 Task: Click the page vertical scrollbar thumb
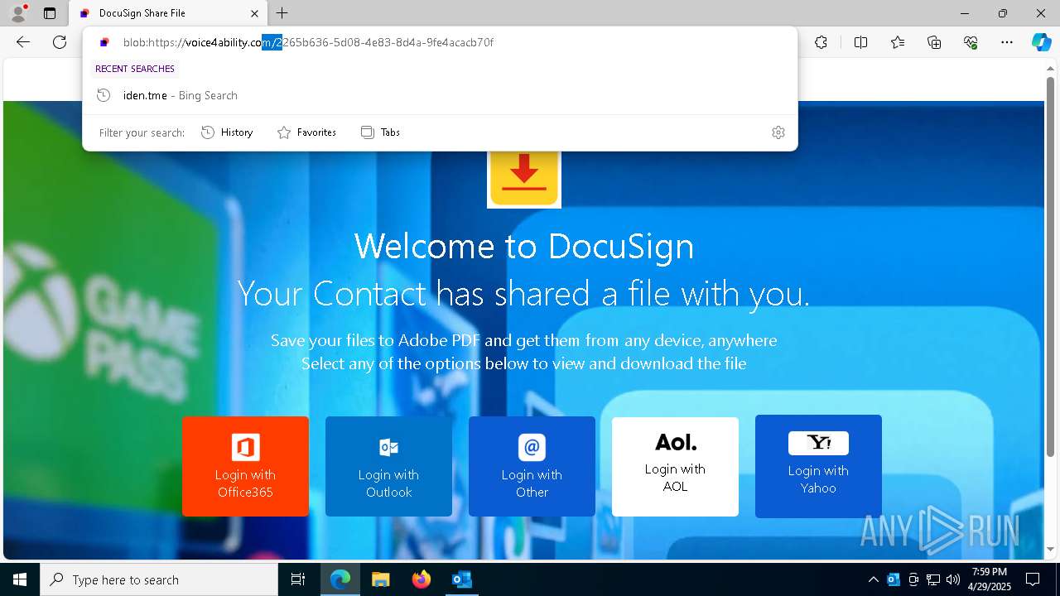coord(1051,267)
